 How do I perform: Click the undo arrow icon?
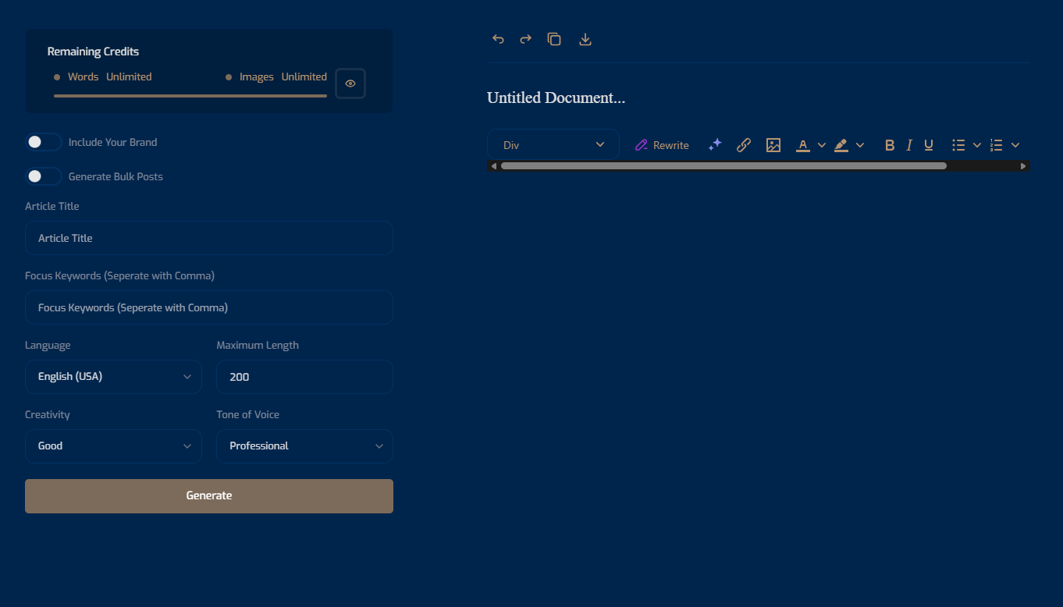point(498,39)
